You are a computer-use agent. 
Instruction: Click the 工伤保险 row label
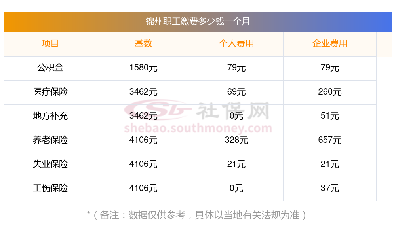point(50,188)
